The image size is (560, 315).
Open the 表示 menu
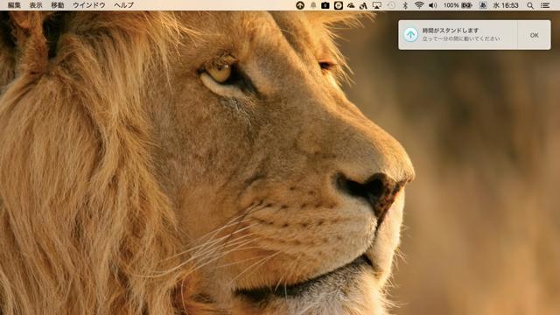click(36, 5)
